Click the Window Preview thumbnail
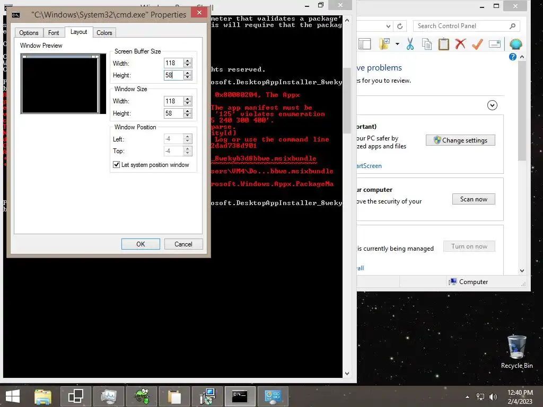This screenshot has width=543, height=407. (x=63, y=84)
